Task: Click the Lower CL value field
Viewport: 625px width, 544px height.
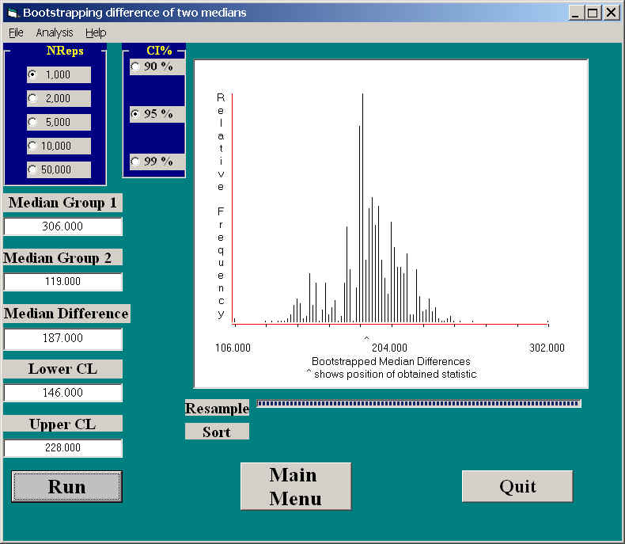Action: click(63, 393)
